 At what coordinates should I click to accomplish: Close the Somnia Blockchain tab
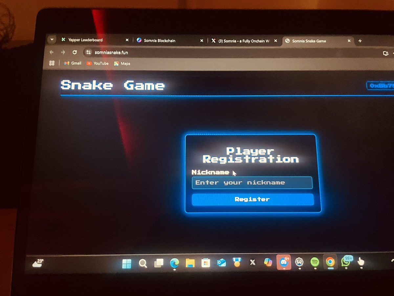click(x=202, y=41)
